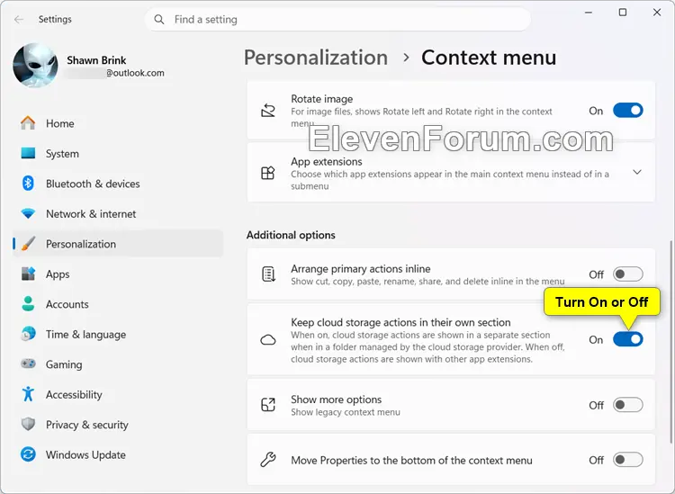Maximize the Settings window
The image size is (675, 494).
pyautogui.click(x=623, y=13)
